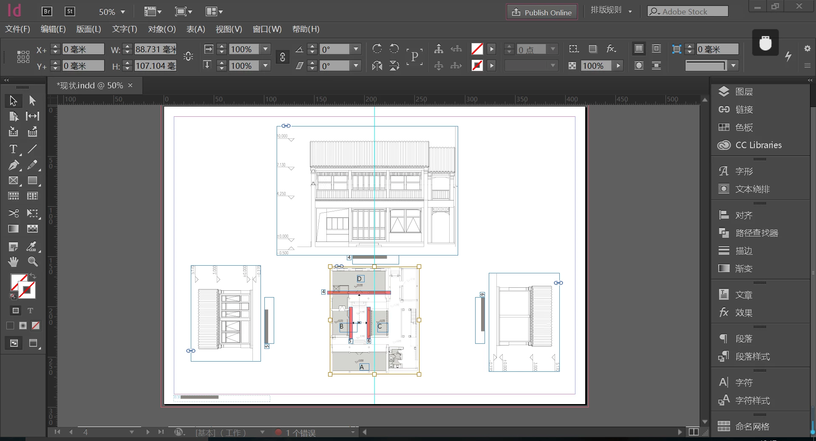Open the 版面(L) menu
The width and height of the screenshot is (816, 441).
[x=88, y=29]
